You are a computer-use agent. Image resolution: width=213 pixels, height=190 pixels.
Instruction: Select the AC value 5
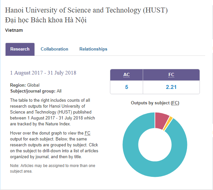click(x=126, y=87)
